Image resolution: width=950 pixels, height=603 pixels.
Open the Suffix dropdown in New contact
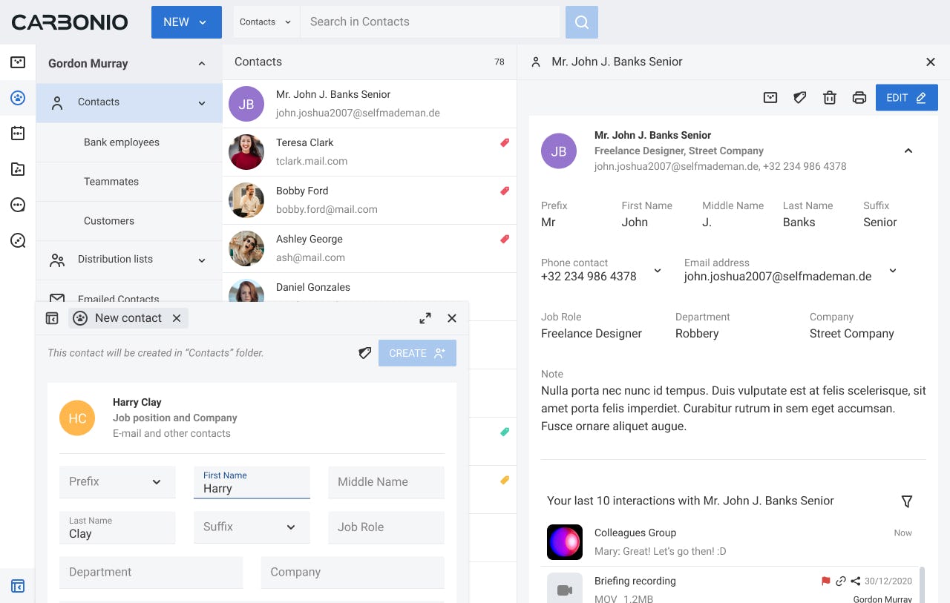point(252,527)
